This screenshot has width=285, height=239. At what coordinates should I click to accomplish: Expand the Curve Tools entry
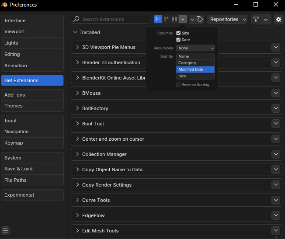coord(77,200)
